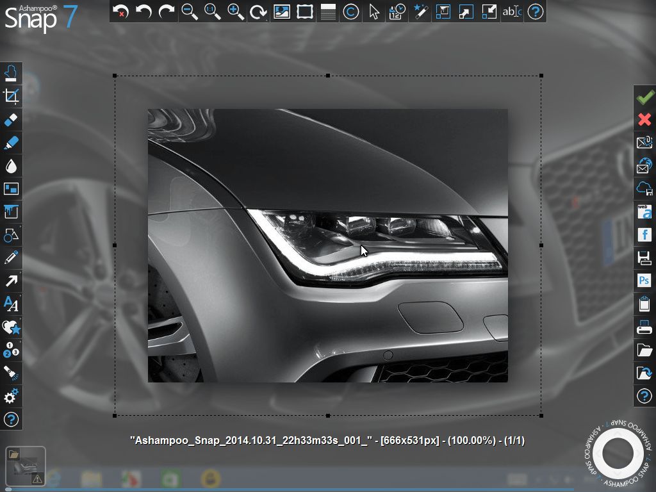Reset zoom to 1:1

[x=213, y=12]
